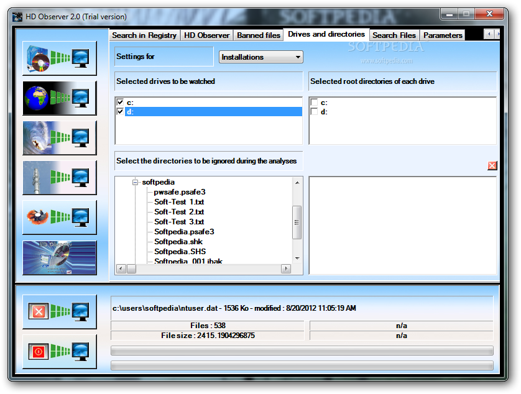
Task: Click the orange fan monitor icon button
Action: coord(60,218)
